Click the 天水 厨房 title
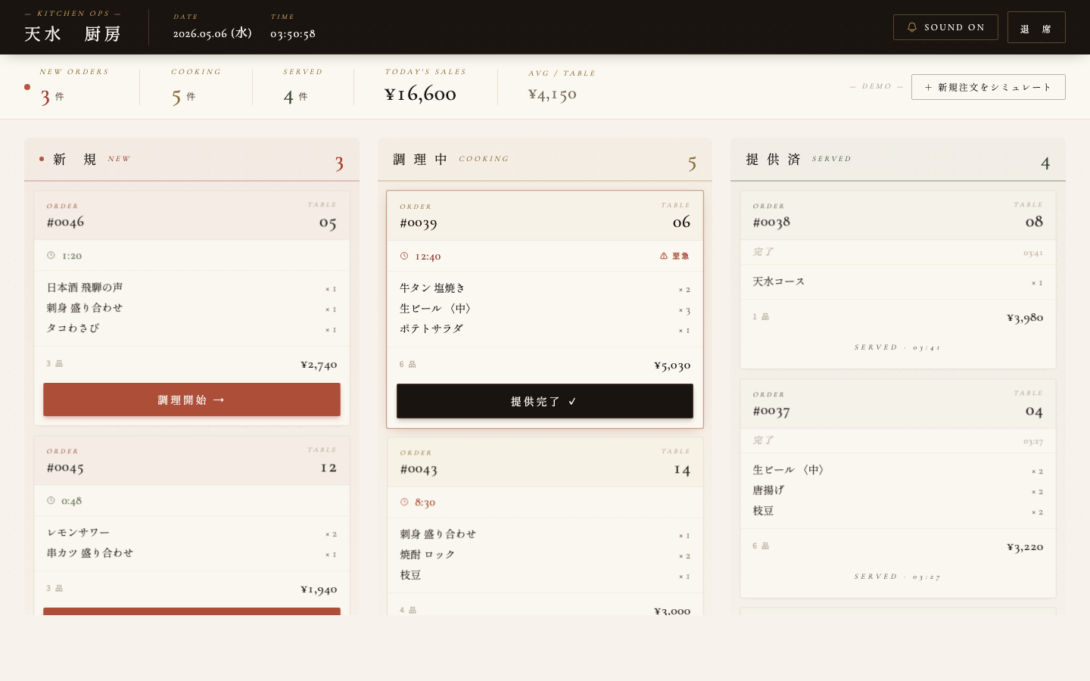The image size is (1090, 681). pos(73,34)
